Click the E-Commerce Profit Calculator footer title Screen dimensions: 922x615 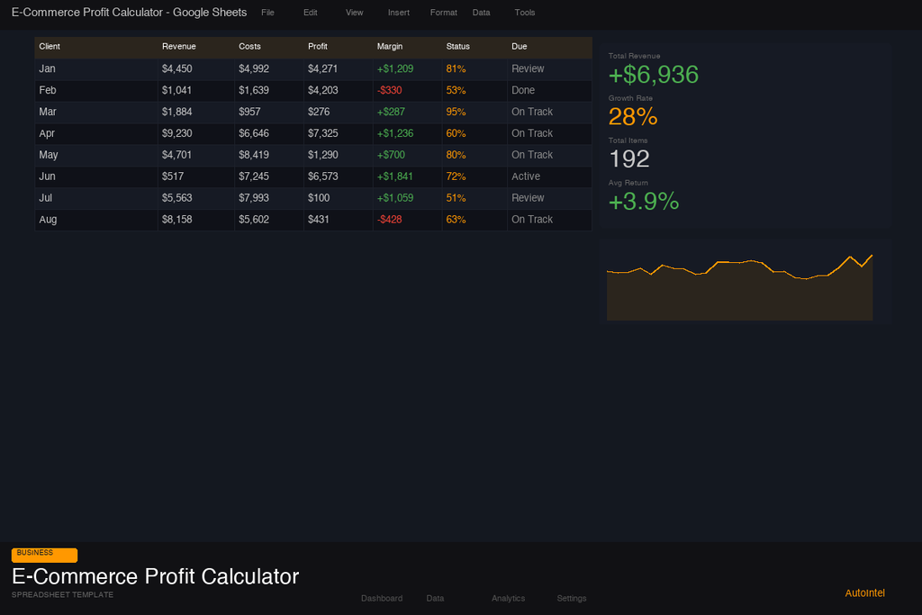coord(155,576)
